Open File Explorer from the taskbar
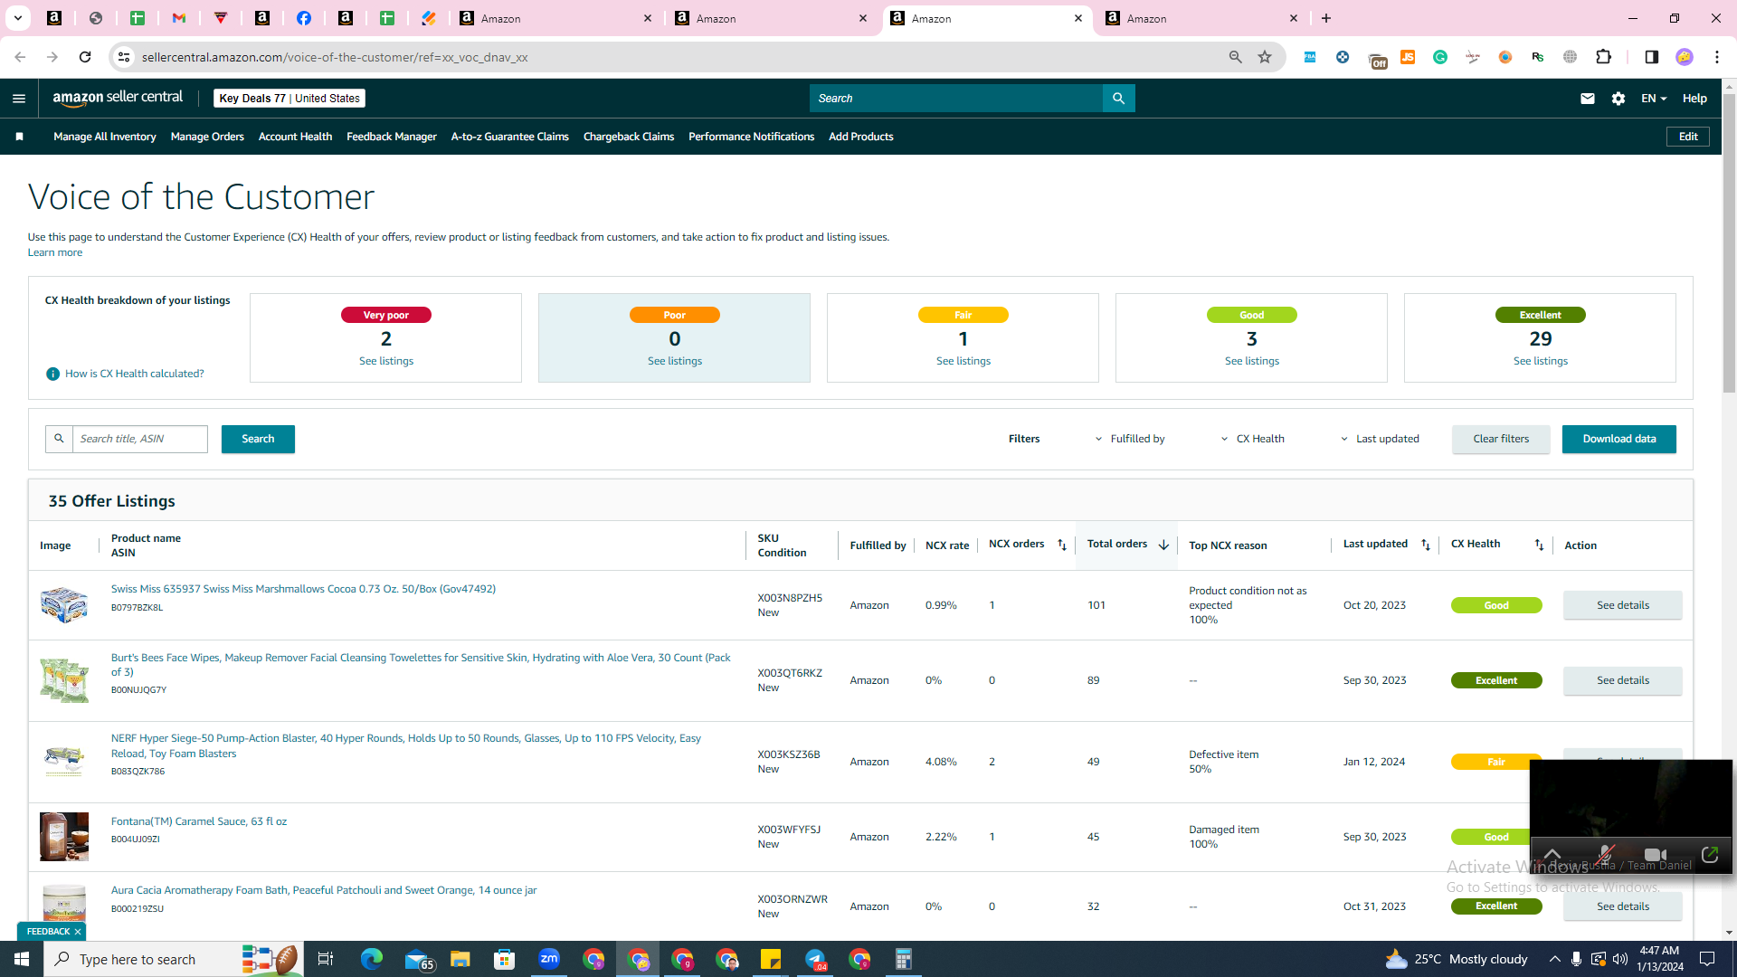Viewport: 1737px width, 977px height. pos(460,959)
